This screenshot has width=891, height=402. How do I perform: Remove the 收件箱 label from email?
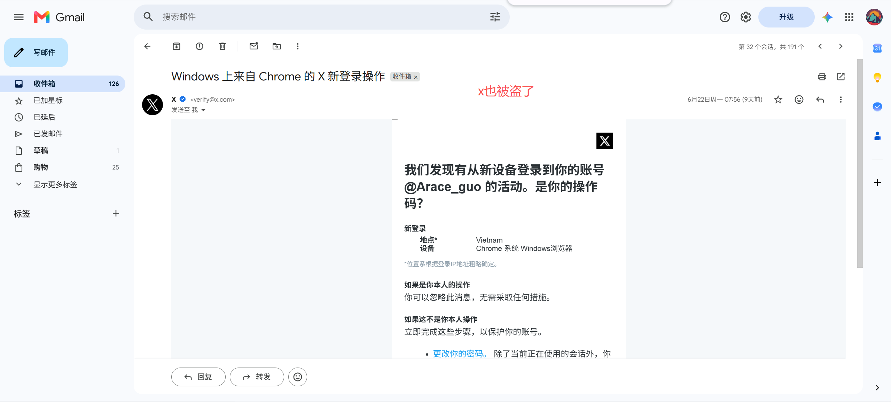tap(416, 77)
